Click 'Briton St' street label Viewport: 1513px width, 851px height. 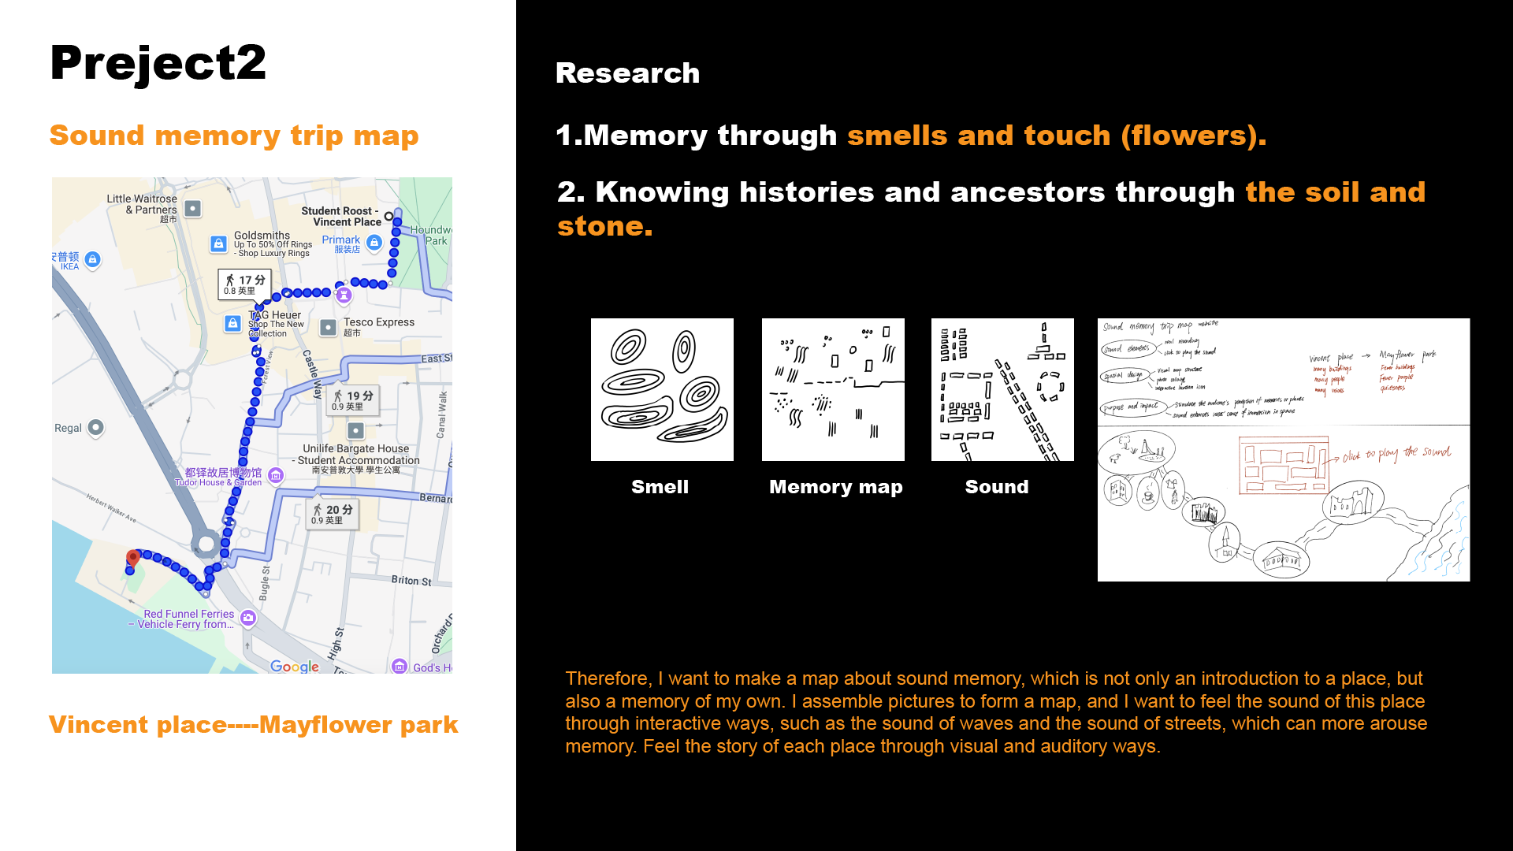tap(411, 581)
